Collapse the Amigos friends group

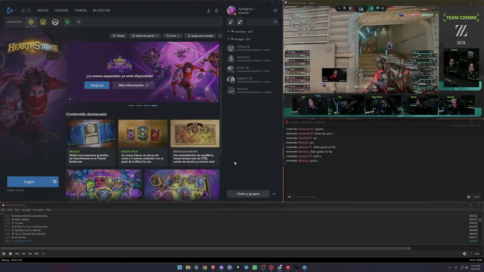(229, 39)
